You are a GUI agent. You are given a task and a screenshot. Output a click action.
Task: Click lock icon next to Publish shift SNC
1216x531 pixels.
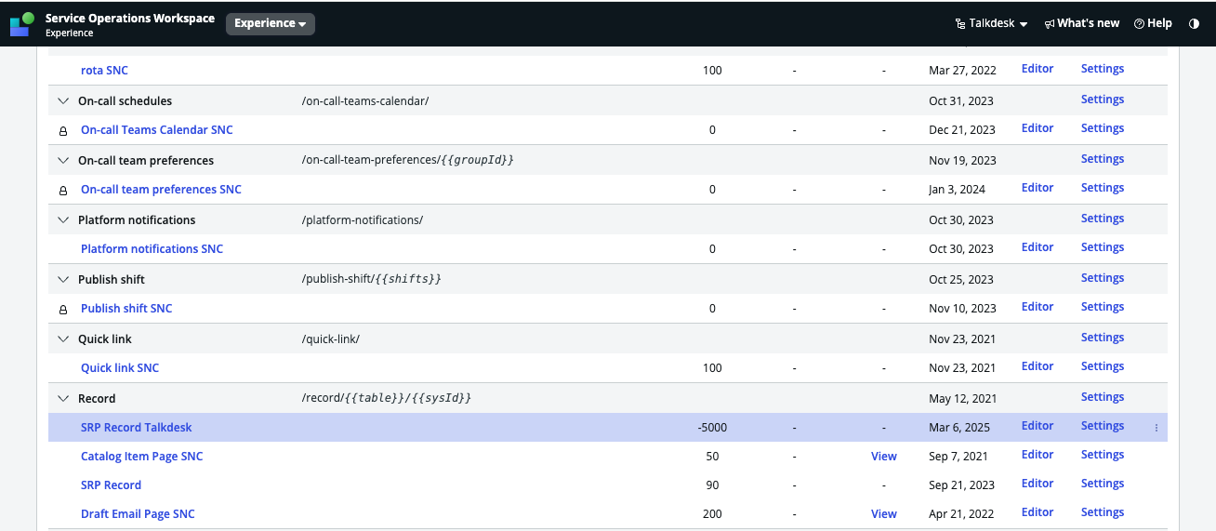coord(63,310)
